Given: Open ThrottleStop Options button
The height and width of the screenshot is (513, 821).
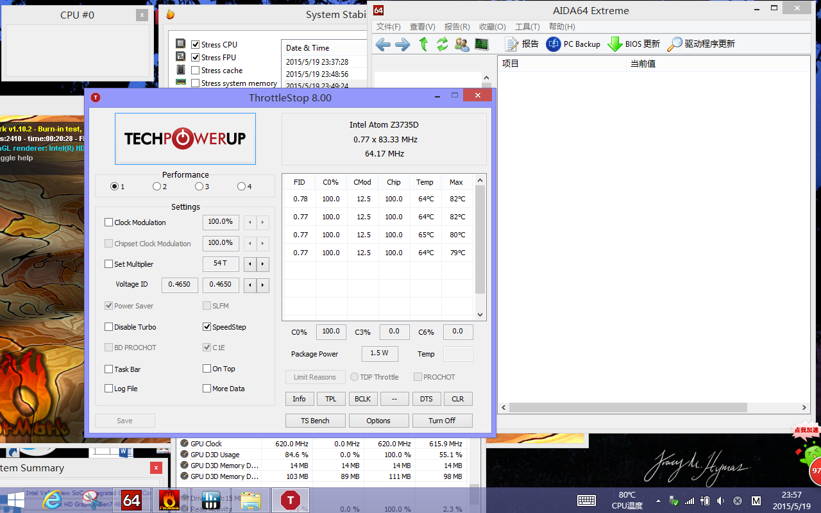Looking at the screenshot, I should (x=378, y=421).
